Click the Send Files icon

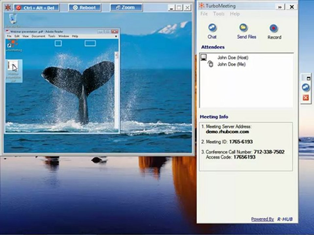pyautogui.click(x=243, y=28)
